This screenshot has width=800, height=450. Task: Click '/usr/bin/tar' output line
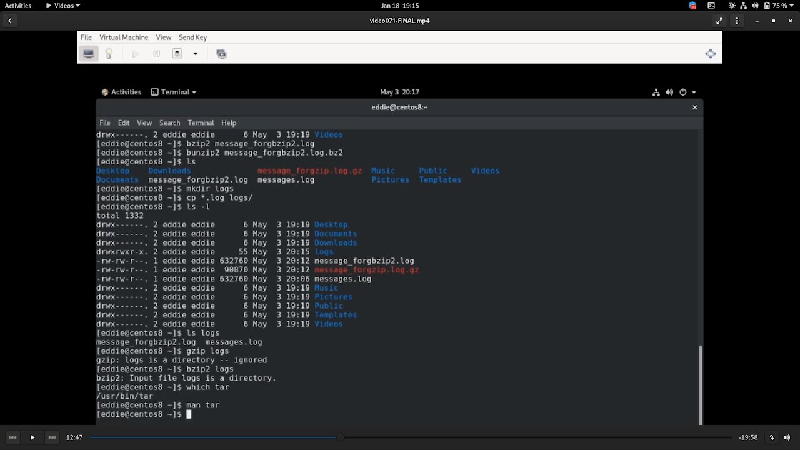[124, 396]
